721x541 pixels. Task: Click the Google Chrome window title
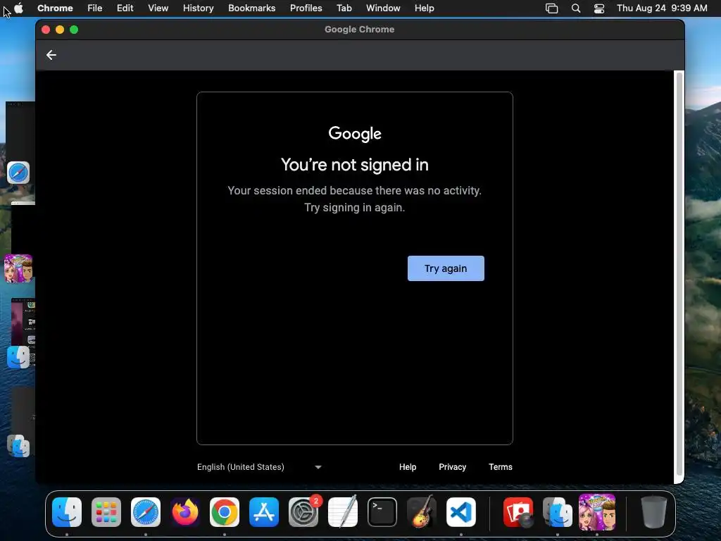click(x=360, y=30)
